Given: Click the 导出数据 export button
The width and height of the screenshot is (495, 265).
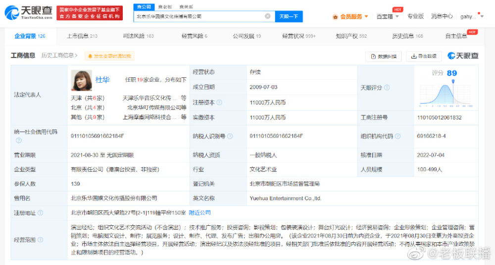Looking at the screenshot, I should [x=424, y=56].
